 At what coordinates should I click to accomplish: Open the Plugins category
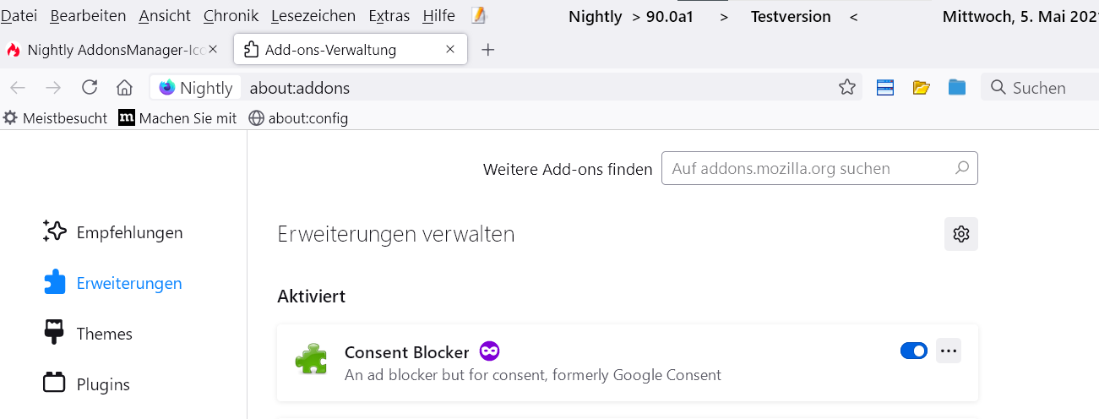point(102,384)
